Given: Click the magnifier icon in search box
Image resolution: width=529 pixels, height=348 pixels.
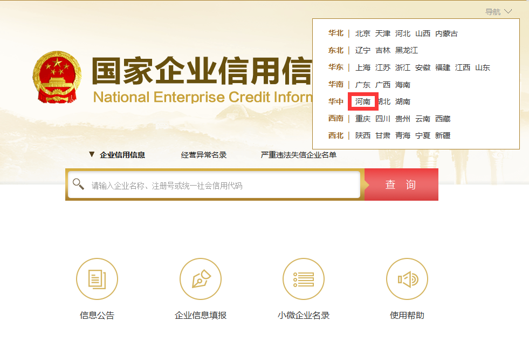Looking at the screenshot, I should click(x=78, y=184).
